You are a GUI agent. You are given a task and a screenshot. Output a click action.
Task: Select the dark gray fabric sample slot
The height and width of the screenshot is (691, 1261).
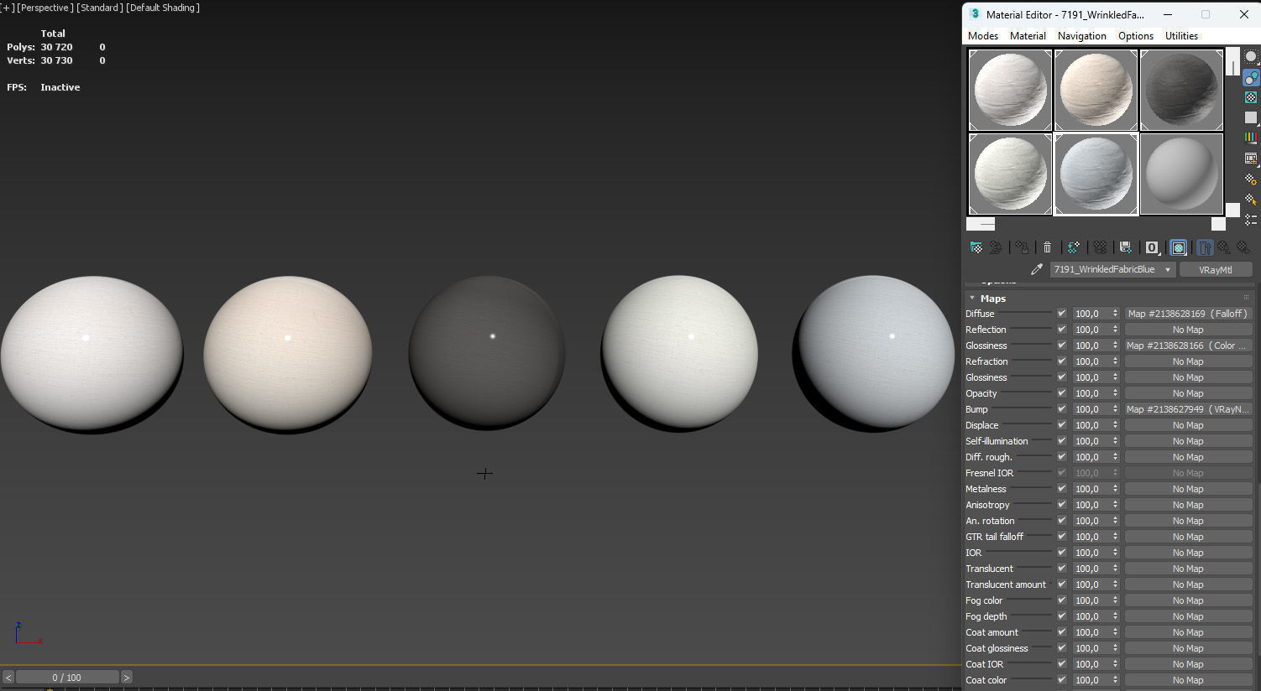1181,90
